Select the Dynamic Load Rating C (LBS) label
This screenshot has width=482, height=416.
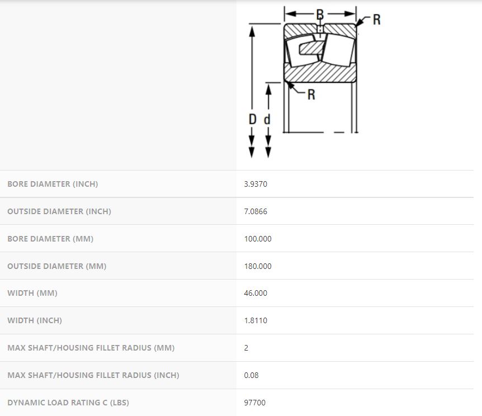68,403
